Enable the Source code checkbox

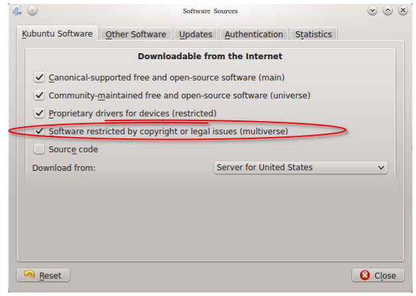[x=39, y=149]
